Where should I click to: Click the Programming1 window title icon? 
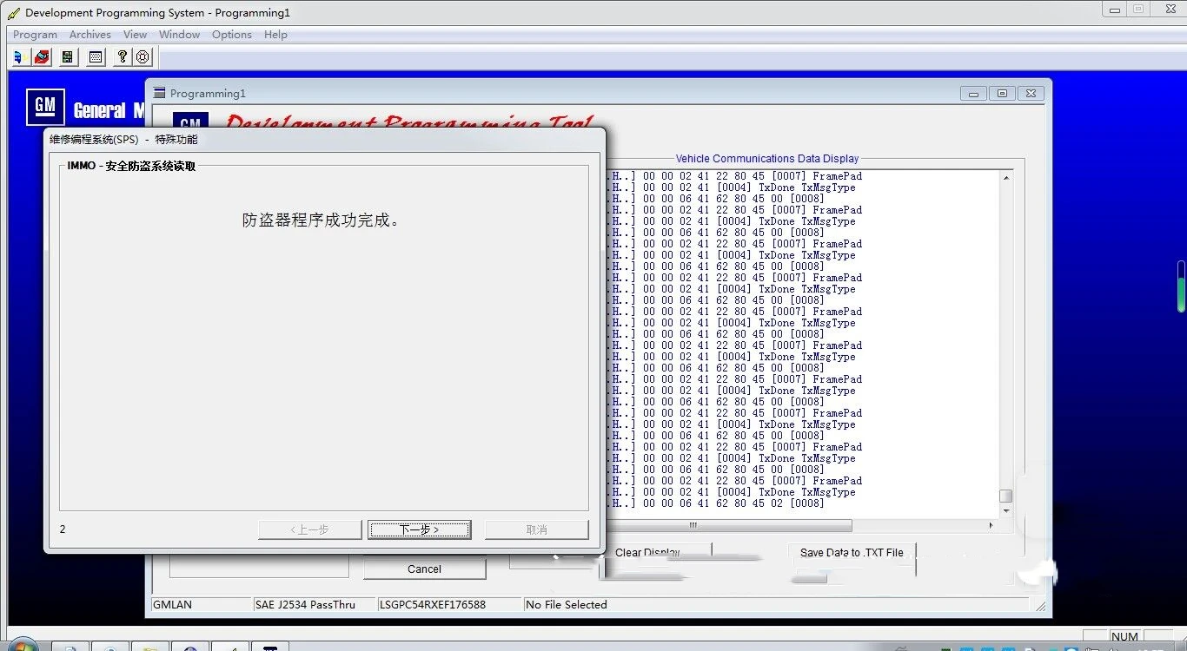coord(159,93)
